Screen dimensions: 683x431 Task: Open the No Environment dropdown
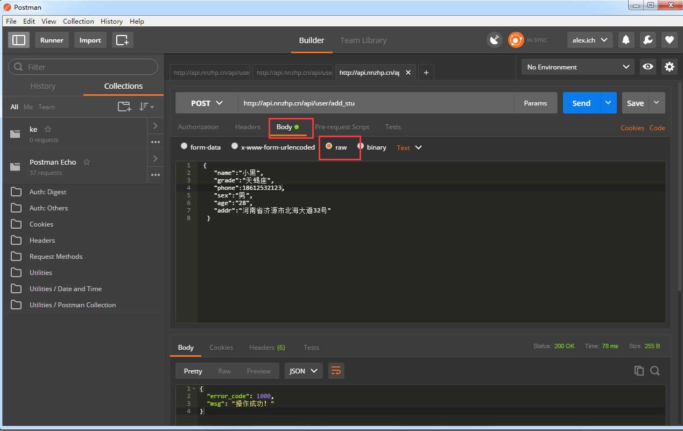pos(578,67)
